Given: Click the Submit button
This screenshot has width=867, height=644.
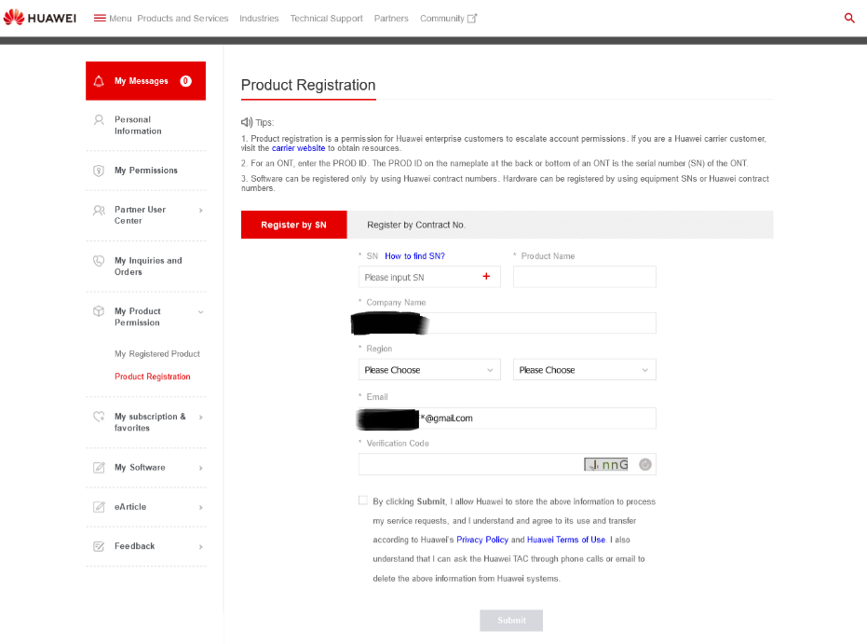Looking at the screenshot, I should [x=511, y=620].
